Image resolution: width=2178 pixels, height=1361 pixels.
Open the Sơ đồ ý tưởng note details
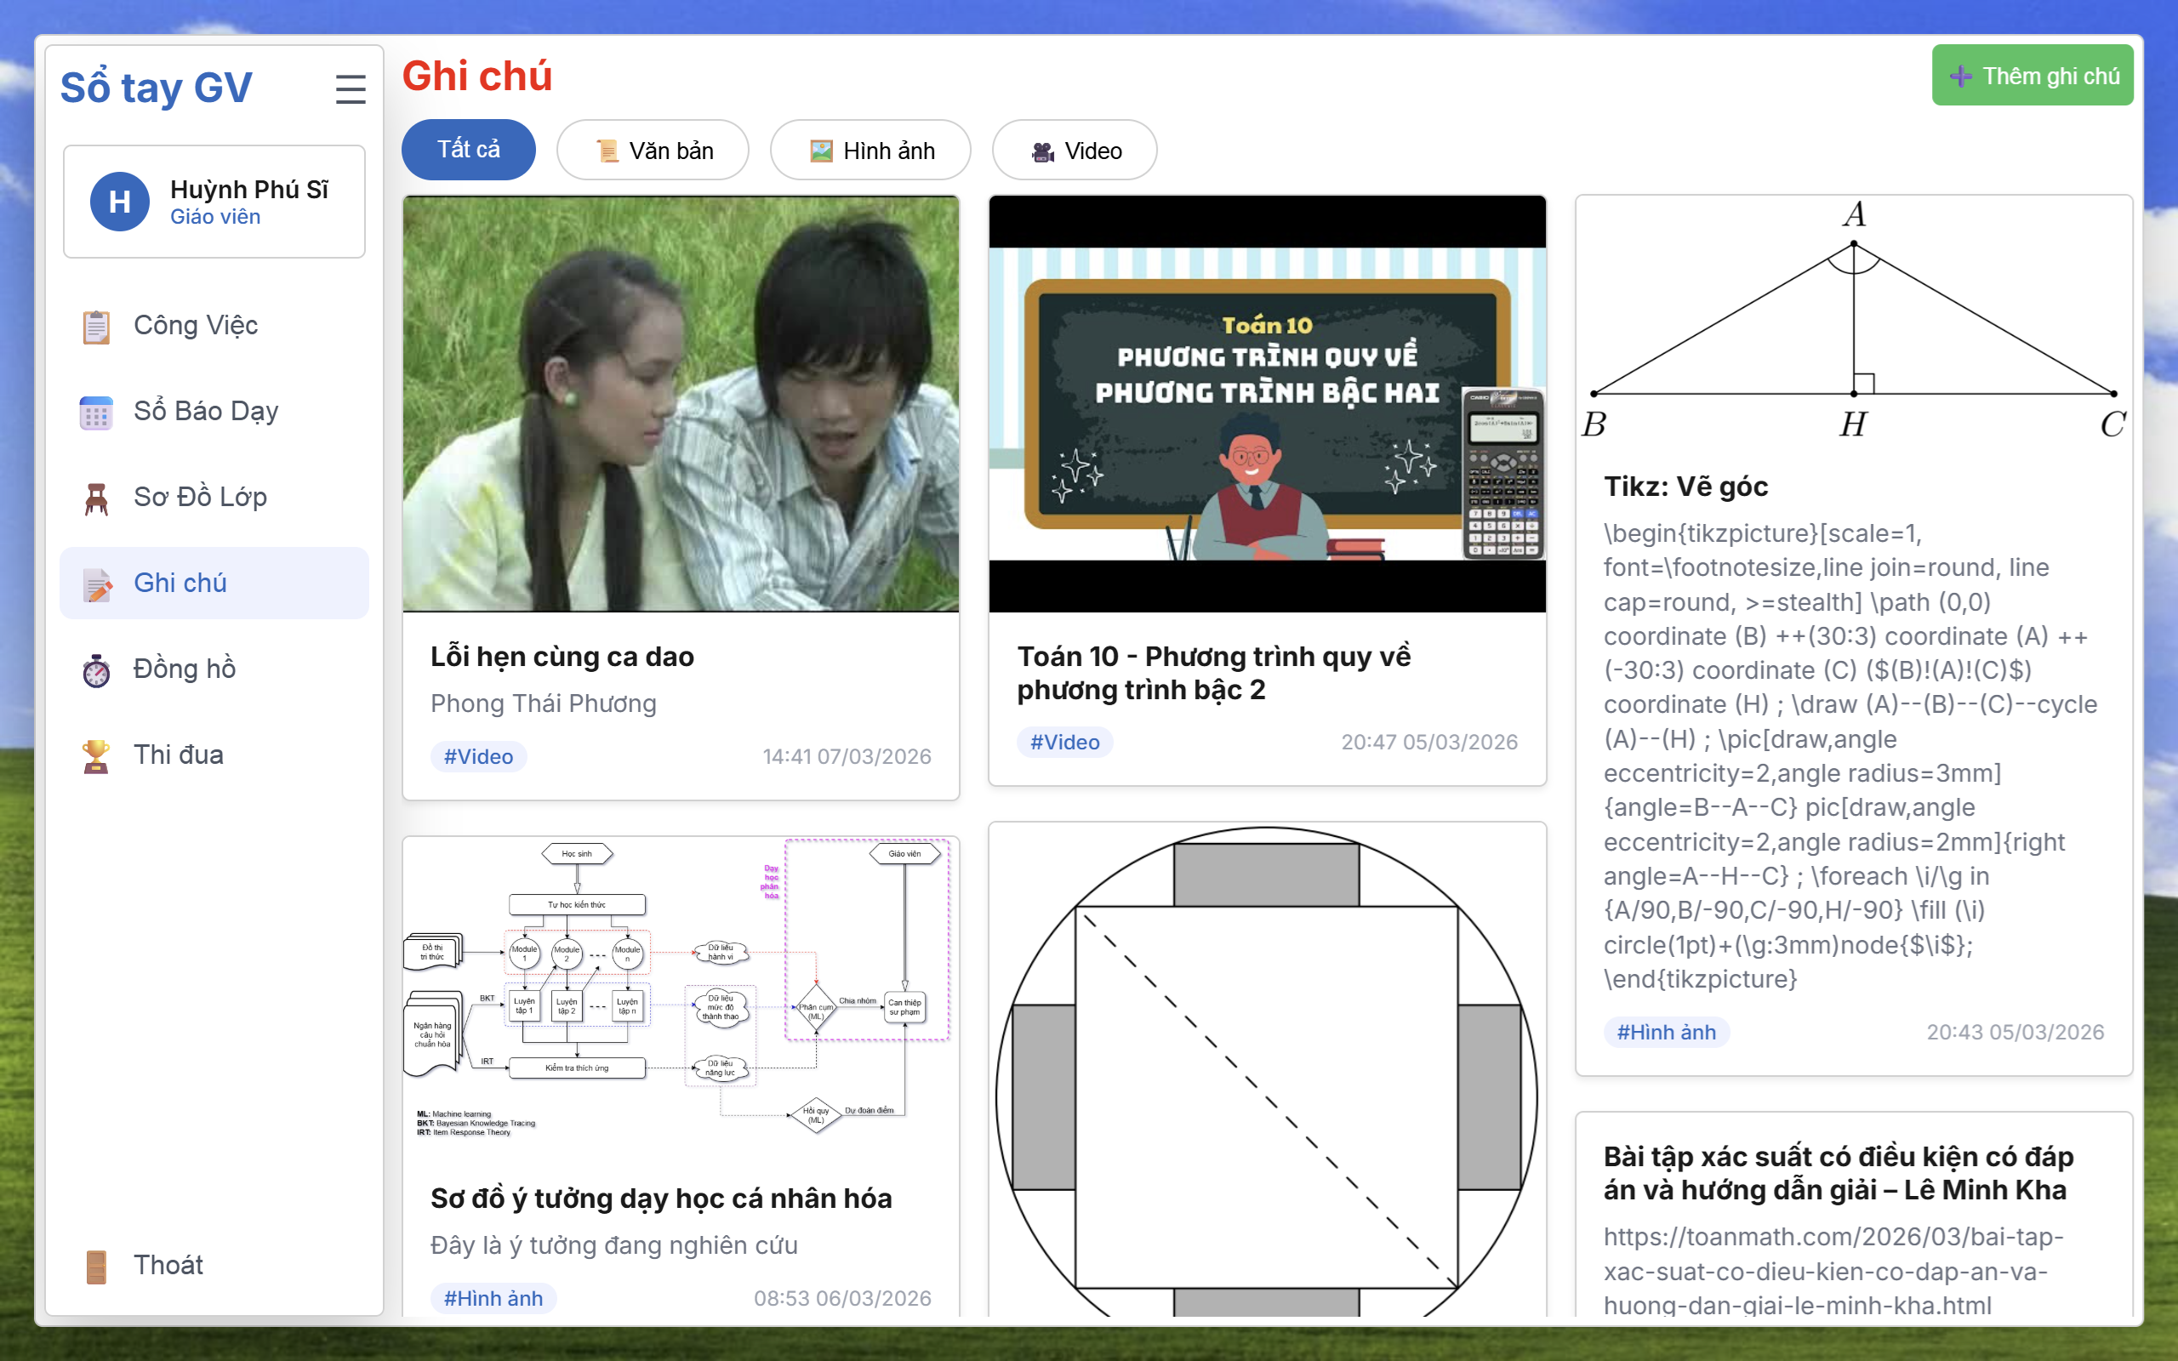tap(662, 1198)
